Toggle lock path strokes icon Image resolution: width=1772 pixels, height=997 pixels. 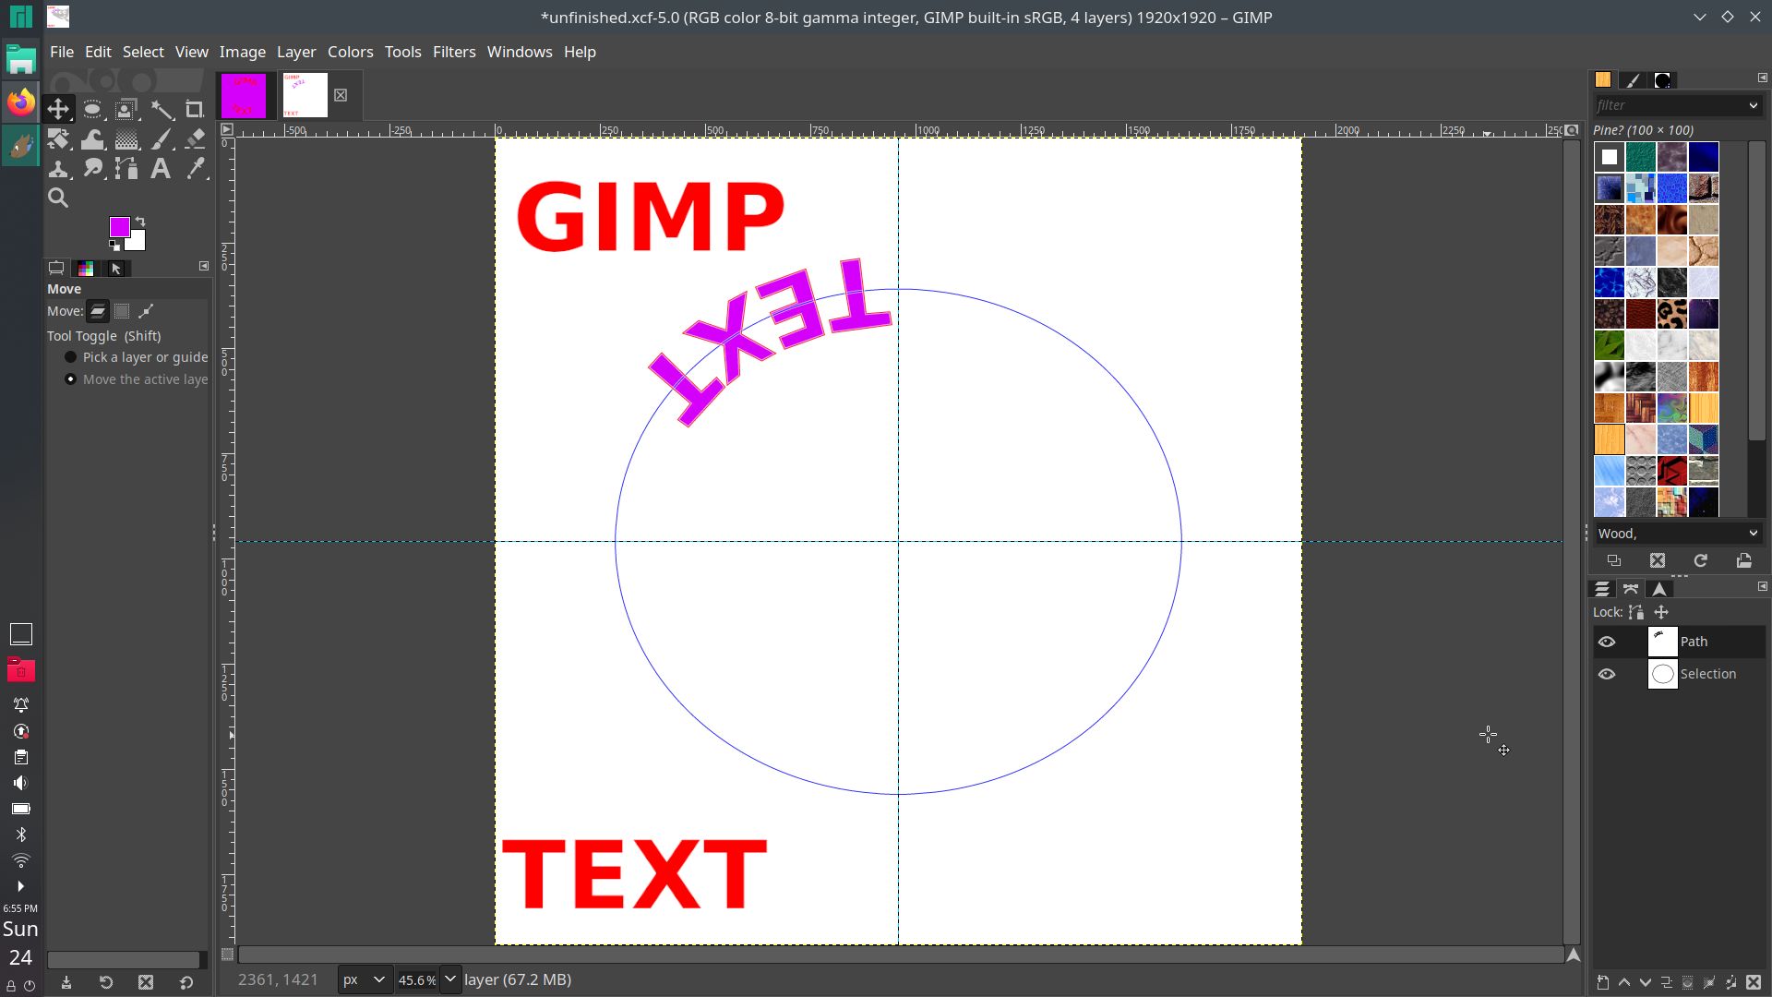pyautogui.click(x=1636, y=612)
